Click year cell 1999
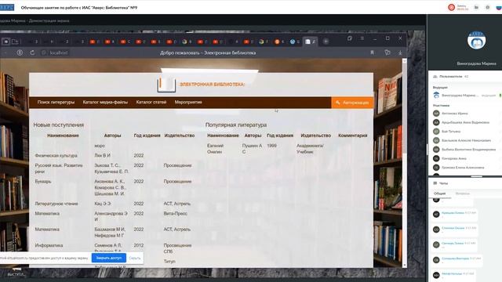 point(272,146)
